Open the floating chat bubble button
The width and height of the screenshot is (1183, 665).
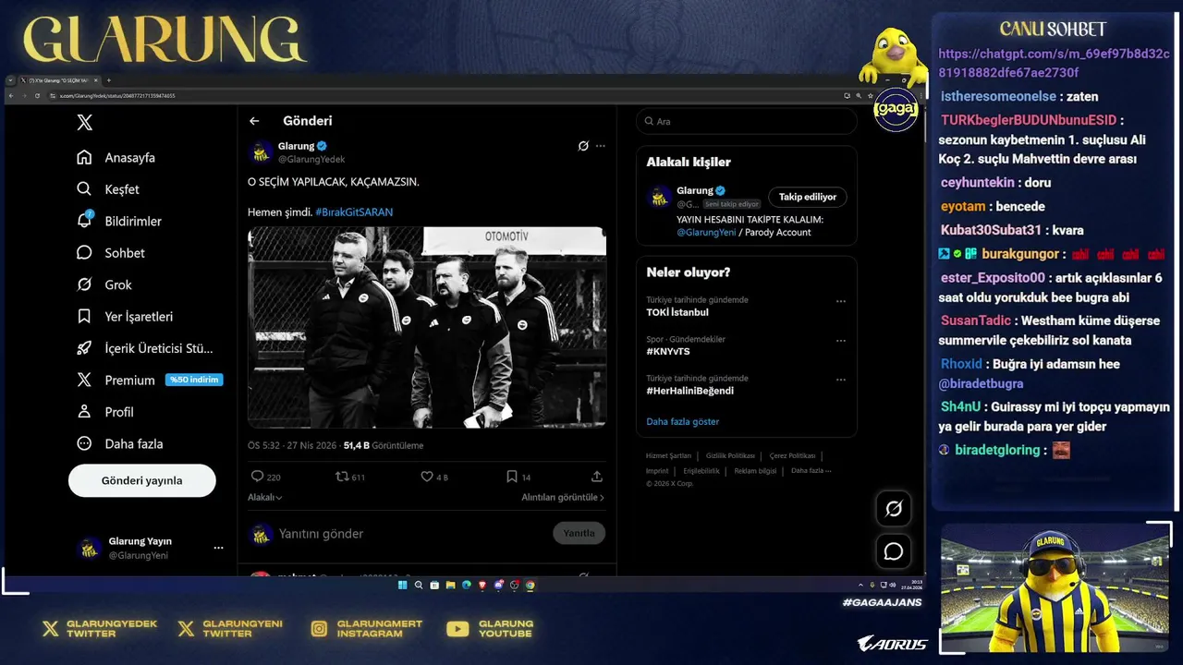(x=894, y=551)
